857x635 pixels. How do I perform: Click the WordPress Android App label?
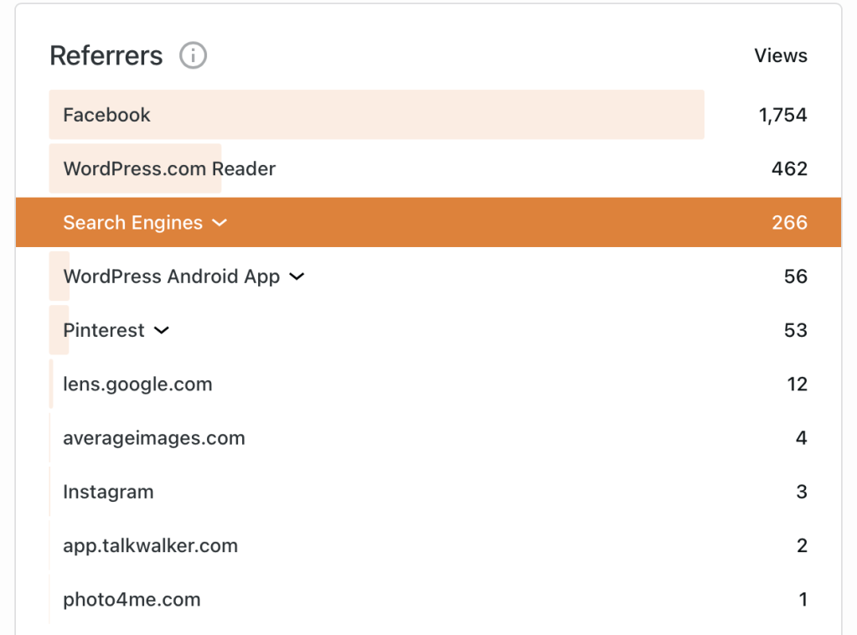[x=172, y=276]
